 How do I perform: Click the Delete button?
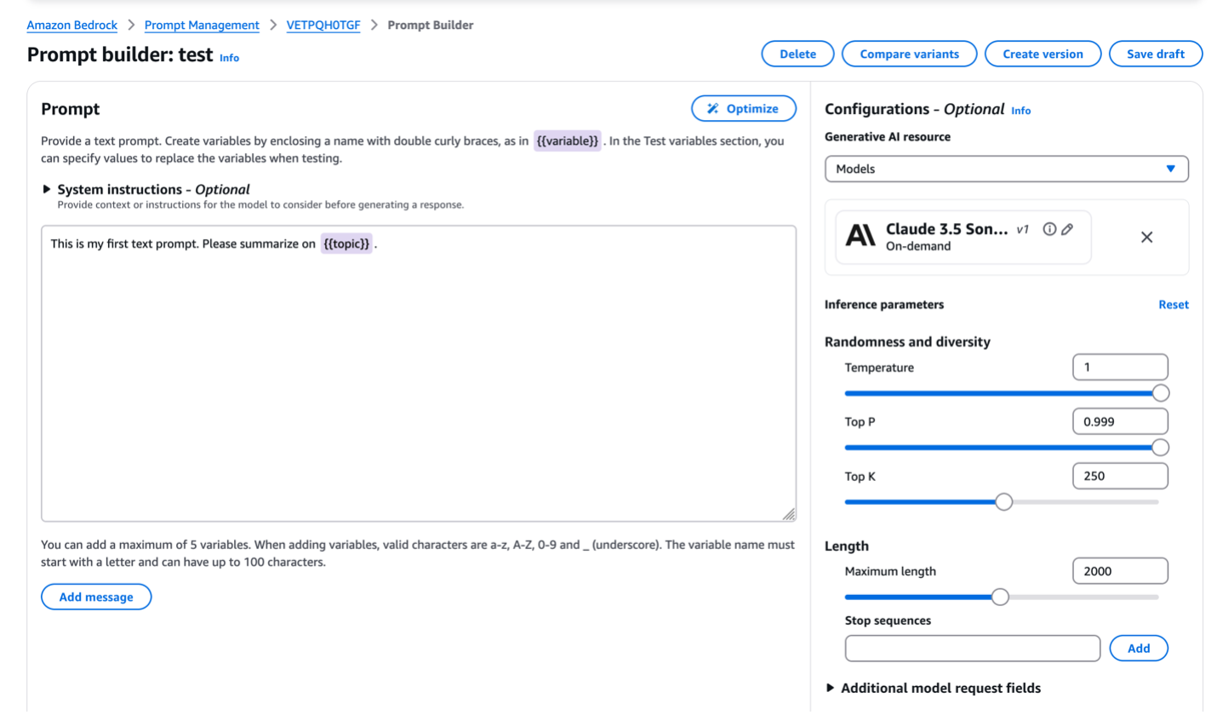[797, 53]
